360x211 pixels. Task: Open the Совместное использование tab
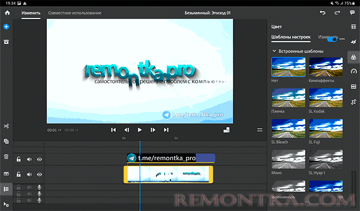point(75,13)
